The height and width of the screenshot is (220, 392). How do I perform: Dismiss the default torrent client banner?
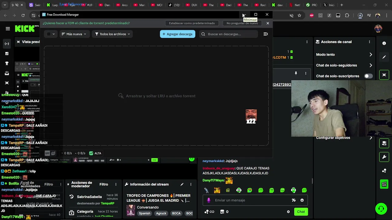point(268,23)
